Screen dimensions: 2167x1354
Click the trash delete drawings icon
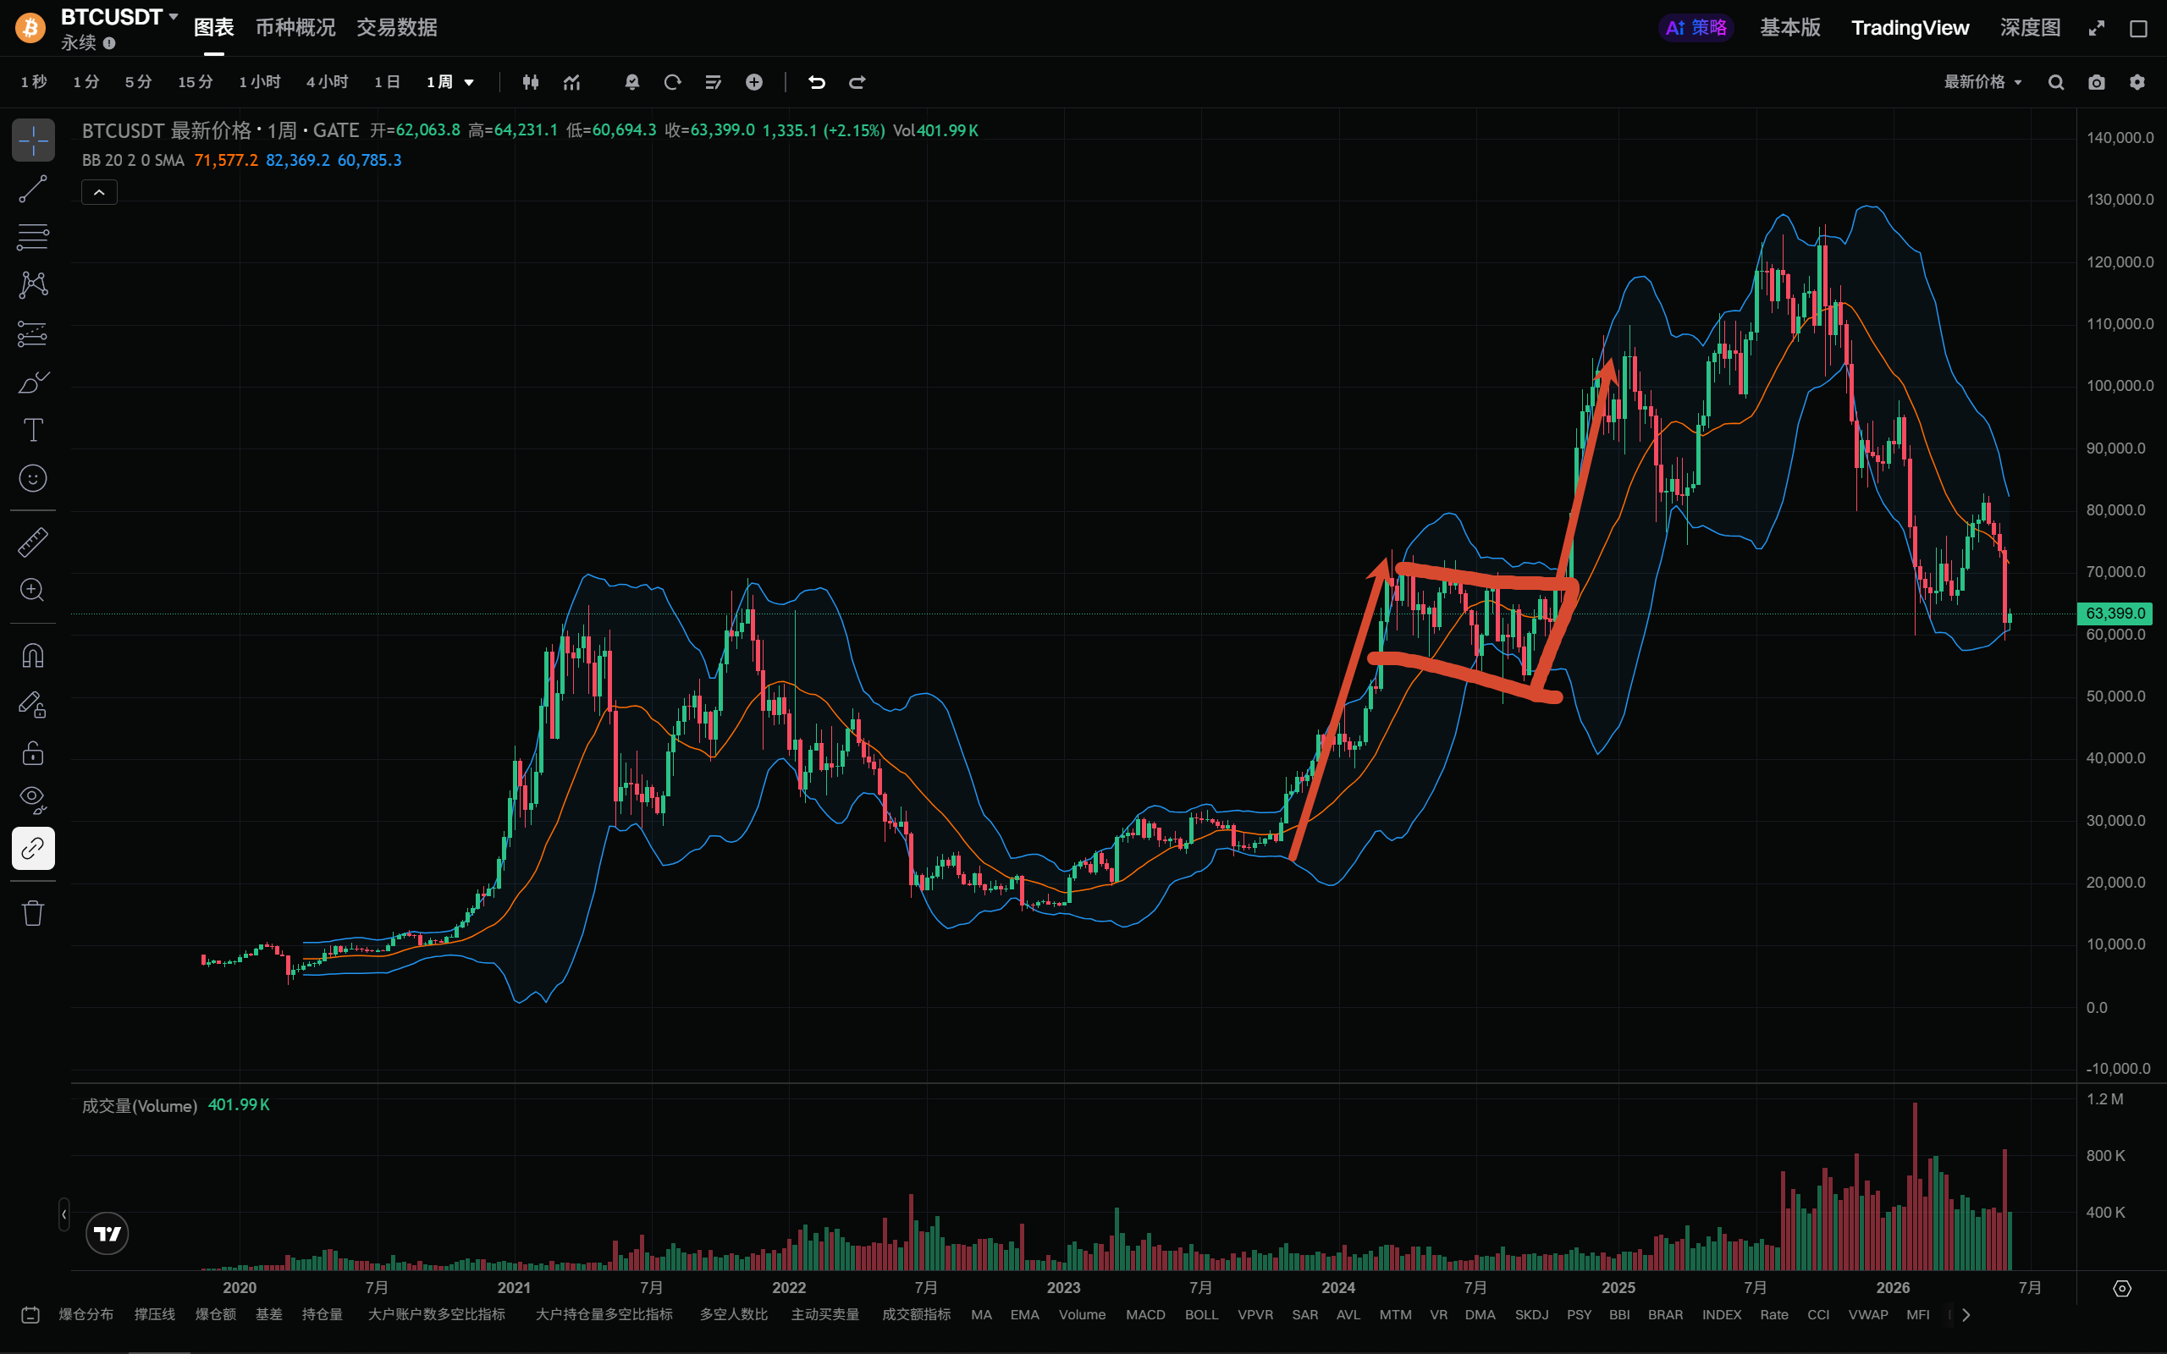(33, 912)
